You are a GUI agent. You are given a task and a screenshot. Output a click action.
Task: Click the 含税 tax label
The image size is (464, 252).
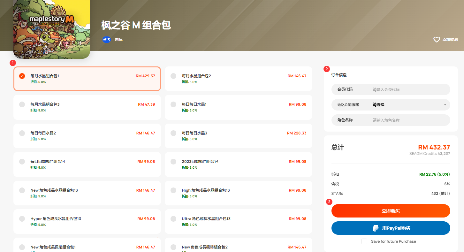335,184
